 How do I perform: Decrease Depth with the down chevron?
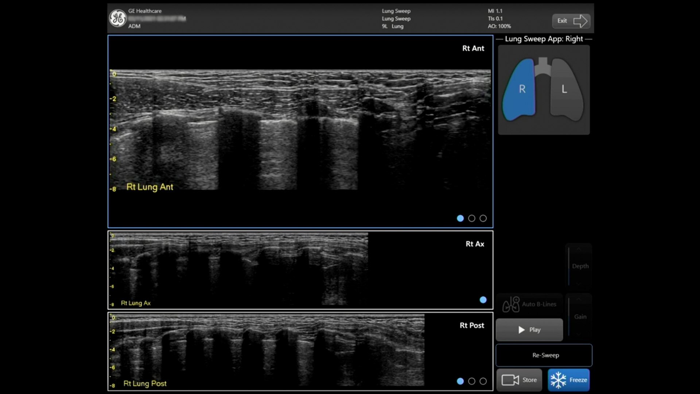pos(579,283)
